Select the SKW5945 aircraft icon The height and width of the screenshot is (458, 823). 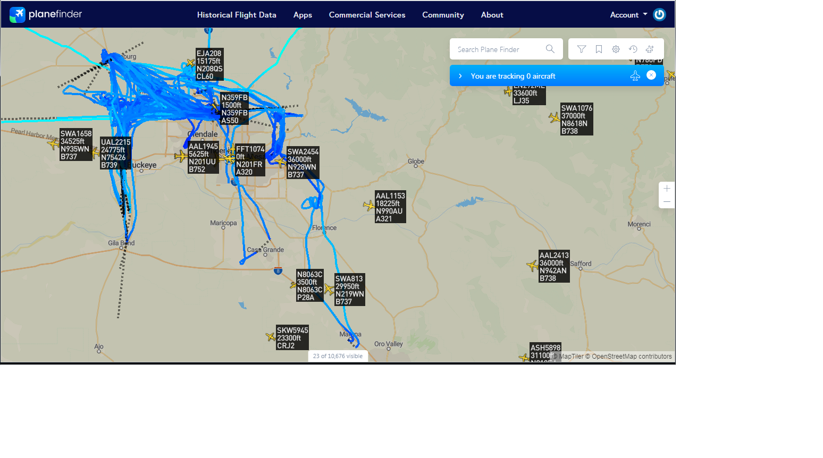(271, 336)
